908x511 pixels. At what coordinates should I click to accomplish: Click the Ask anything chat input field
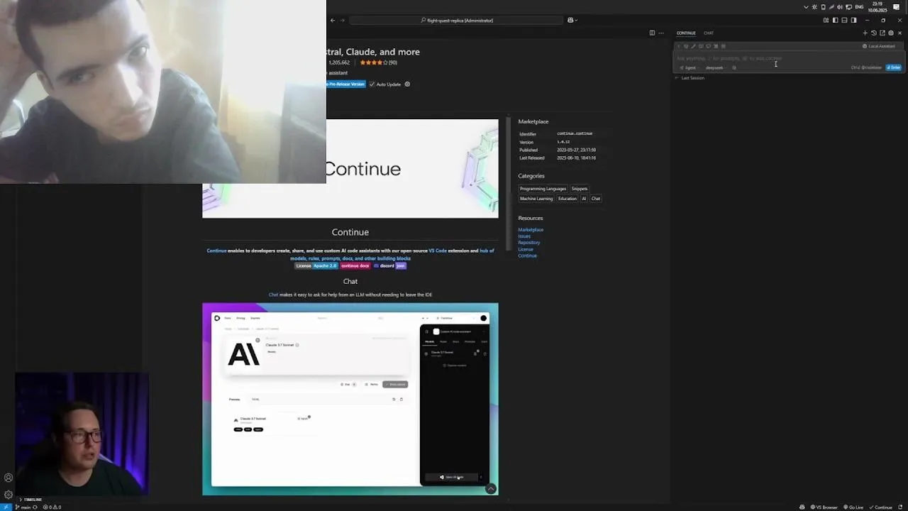click(x=788, y=58)
